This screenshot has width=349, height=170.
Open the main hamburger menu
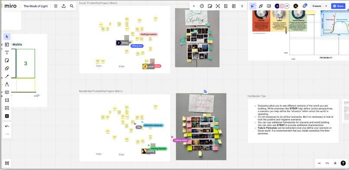click(x=56, y=6)
